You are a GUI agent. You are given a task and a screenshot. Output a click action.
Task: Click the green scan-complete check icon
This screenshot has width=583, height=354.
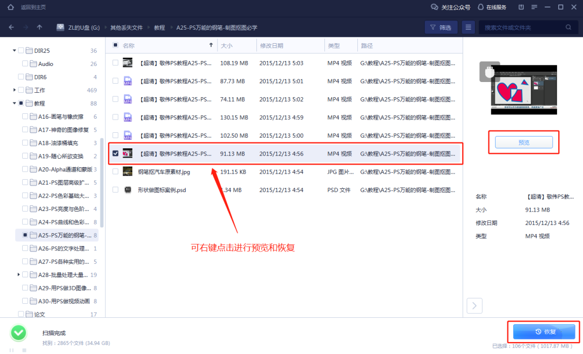(x=18, y=333)
